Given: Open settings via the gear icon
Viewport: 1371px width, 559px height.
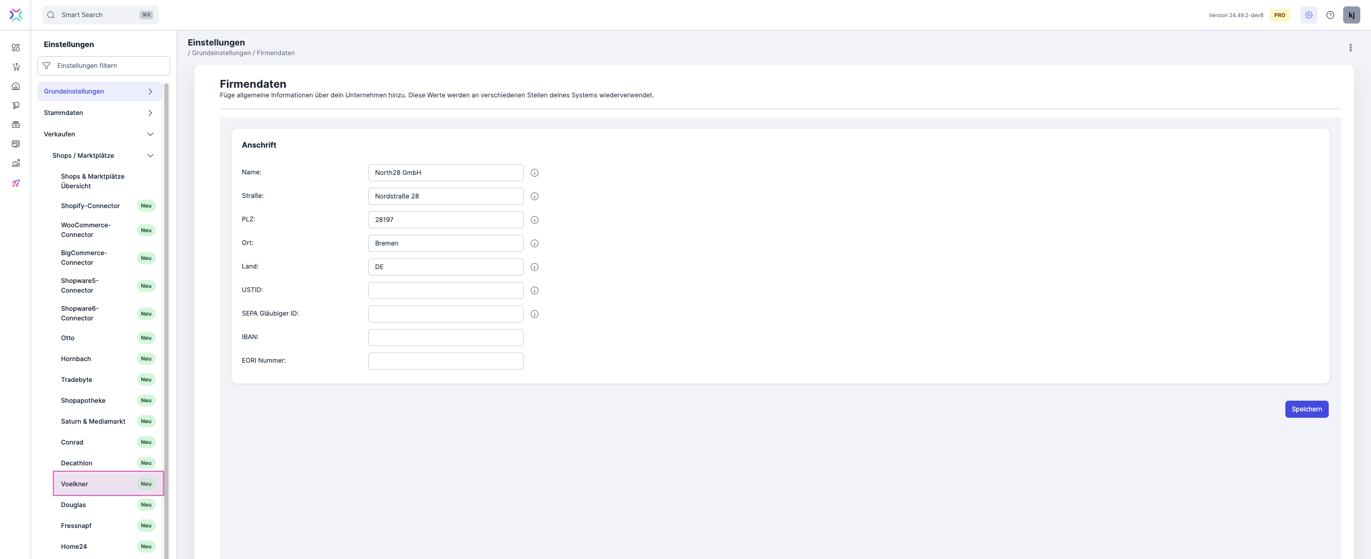Looking at the screenshot, I should coord(1308,15).
